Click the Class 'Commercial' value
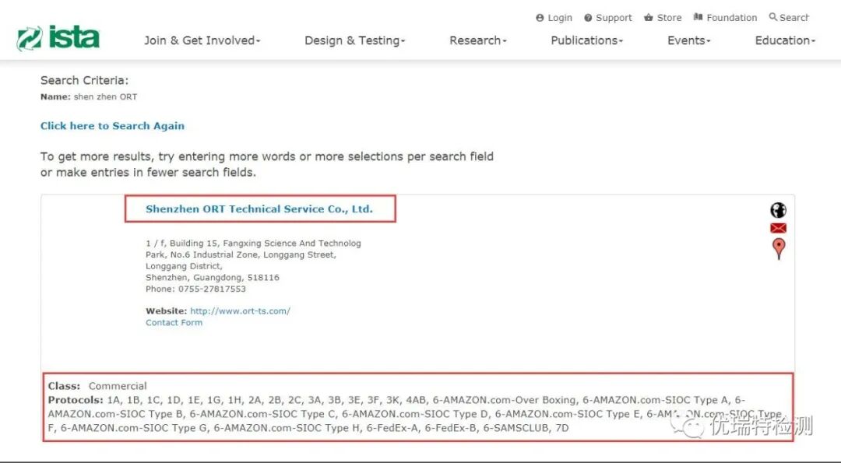841x463 pixels. [x=118, y=386]
